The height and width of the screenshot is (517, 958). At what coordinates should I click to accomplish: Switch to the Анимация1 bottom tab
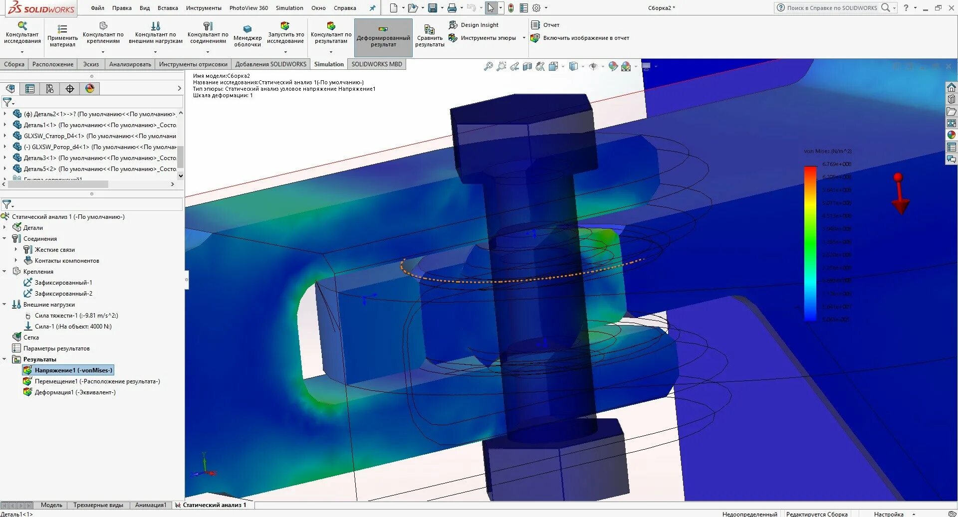[151, 505]
